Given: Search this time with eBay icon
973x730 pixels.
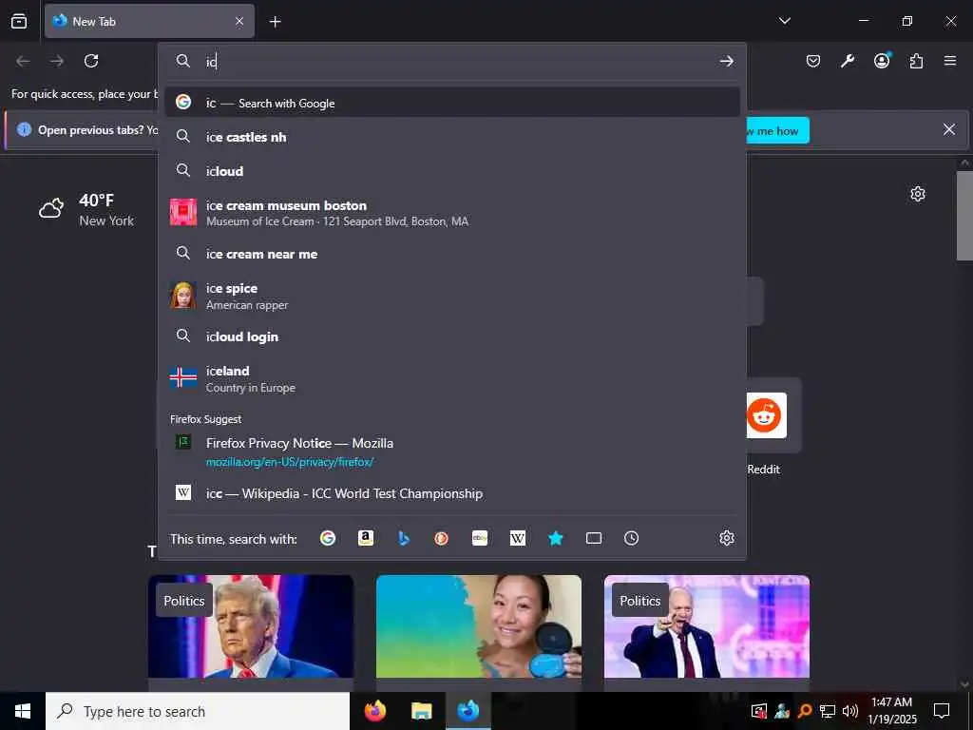Looking at the screenshot, I should pos(480,538).
